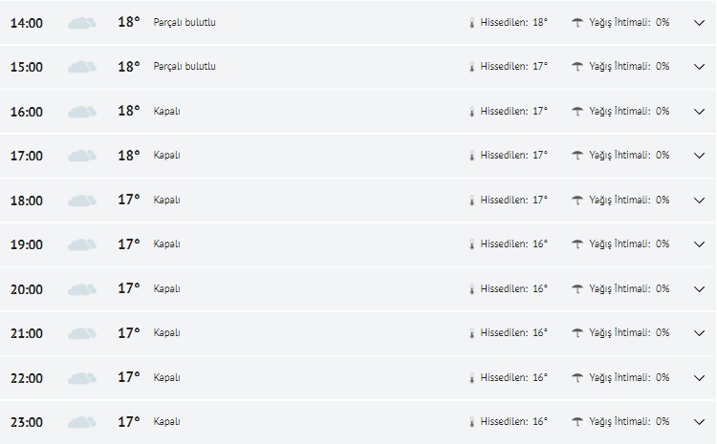Expand the 18:00 forecast chevron
This screenshot has width=717, height=444.
(x=699, y=201)
